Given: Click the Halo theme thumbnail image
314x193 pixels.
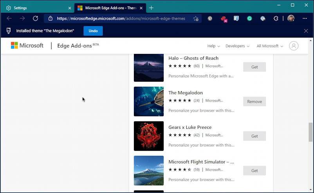Looking at the screenshot, I should point(149,68).
